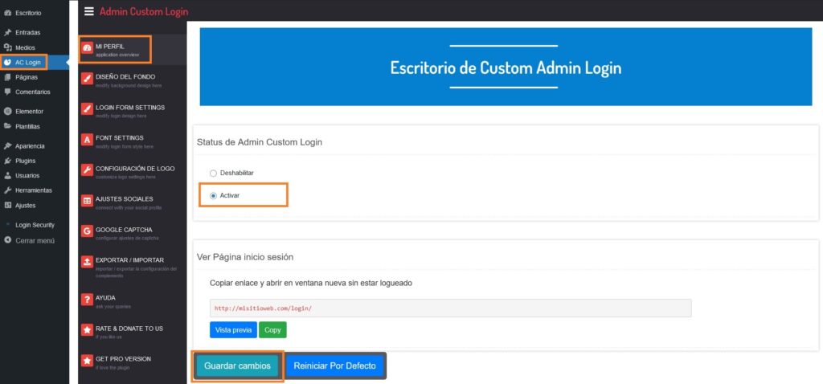Click the login URL field http://misitioweb.com/login/

click(x=450, y=308)
